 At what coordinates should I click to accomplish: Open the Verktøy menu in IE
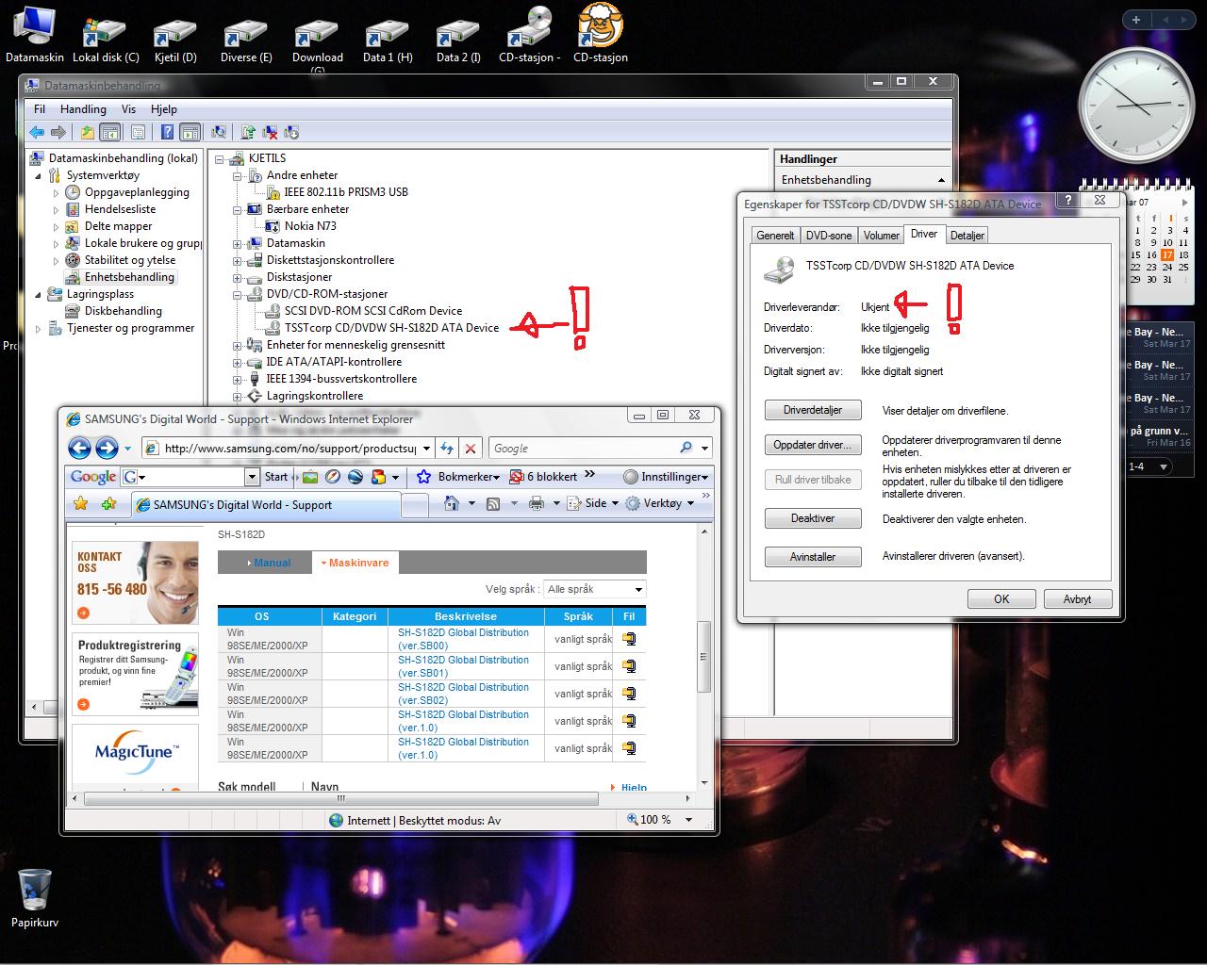click(660, 503)
